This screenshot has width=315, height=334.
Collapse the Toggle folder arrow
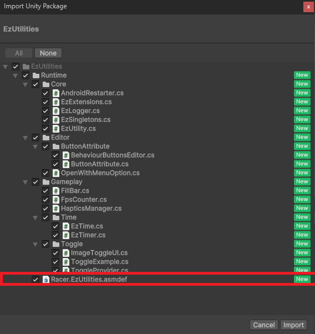[35, 245]
